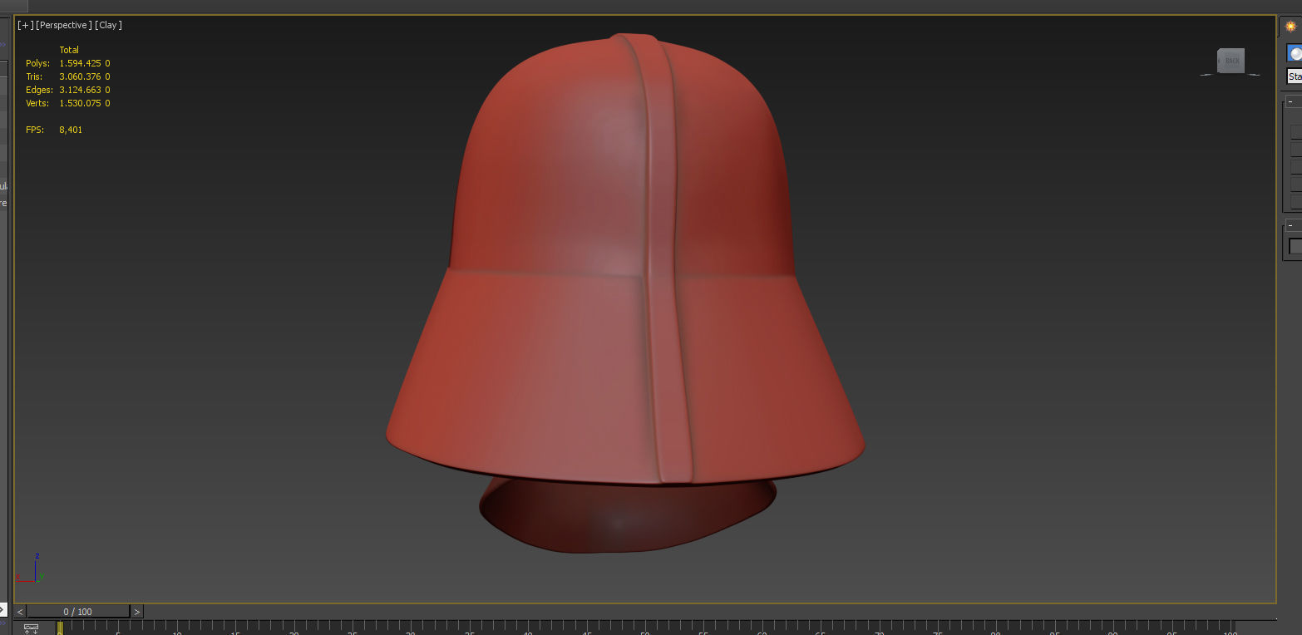1302x635 pixels.
Task: Step time slider to previous frame
Action: coord(20,612)
